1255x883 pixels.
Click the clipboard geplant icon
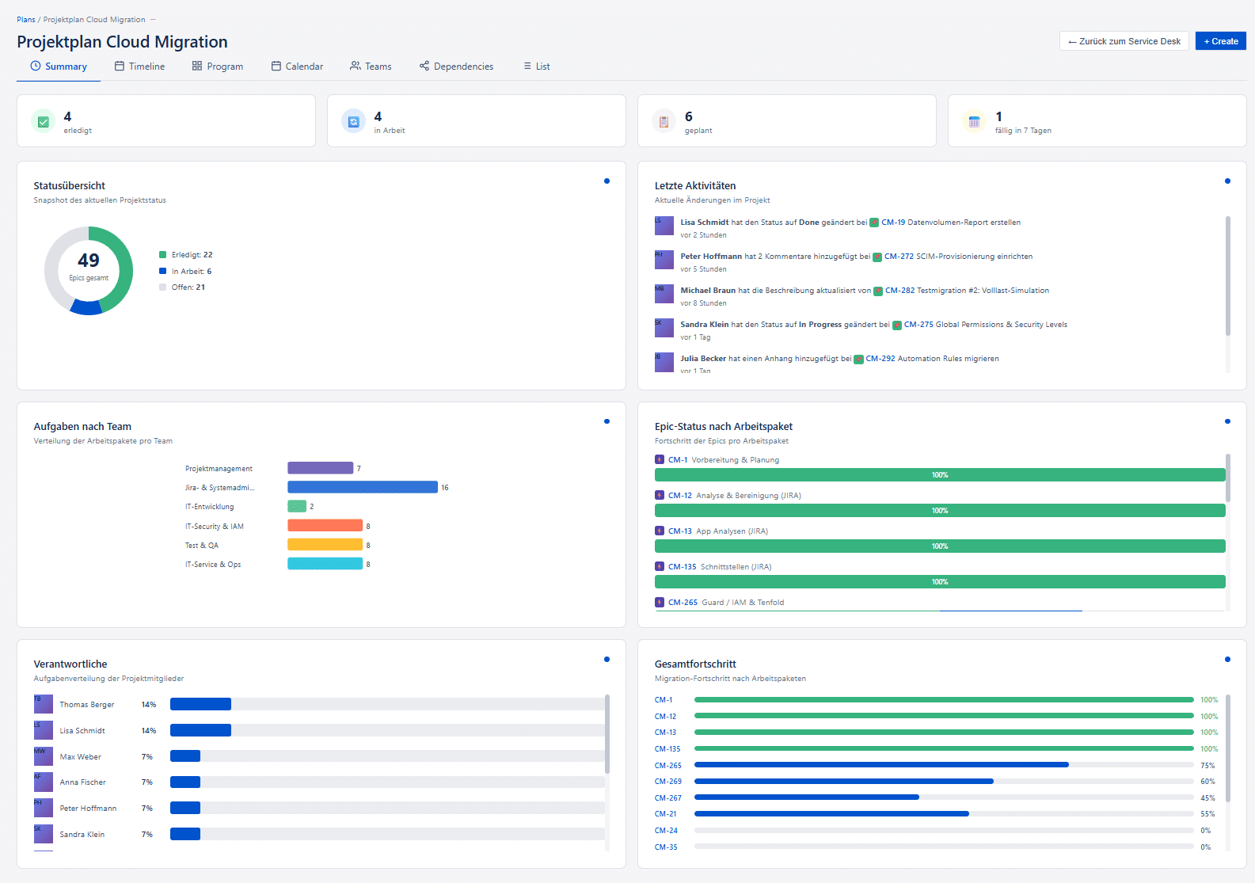(664, 122)
